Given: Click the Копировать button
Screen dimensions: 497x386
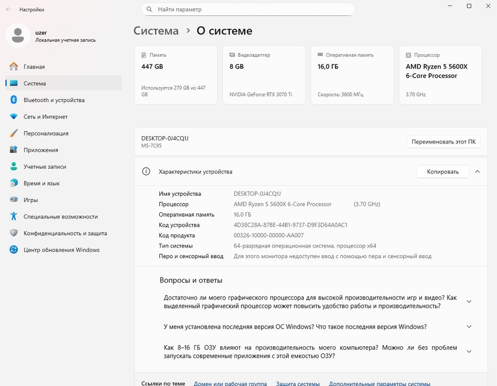Looking at the screenshot, I should pyautogui.click(x=442, y=171).
